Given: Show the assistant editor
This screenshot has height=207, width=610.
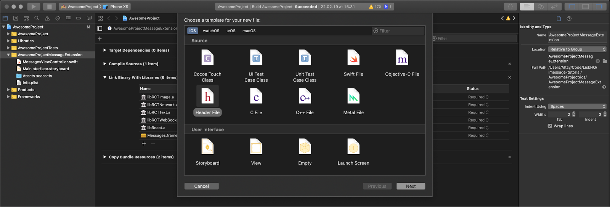Looking at the screenshot, I should 541,6.
